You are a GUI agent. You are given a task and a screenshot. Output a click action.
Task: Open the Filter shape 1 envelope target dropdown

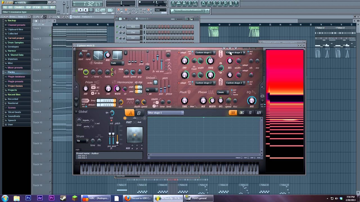click(x=166, y=113)
